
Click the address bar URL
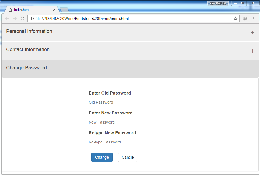coord(82,19)
